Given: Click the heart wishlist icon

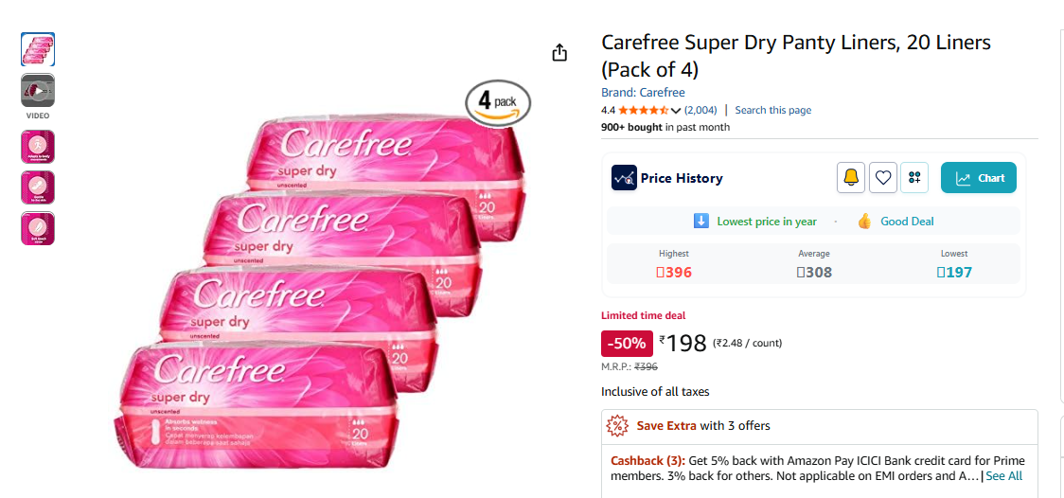Looking at the screenshot, I should (883, 178).
